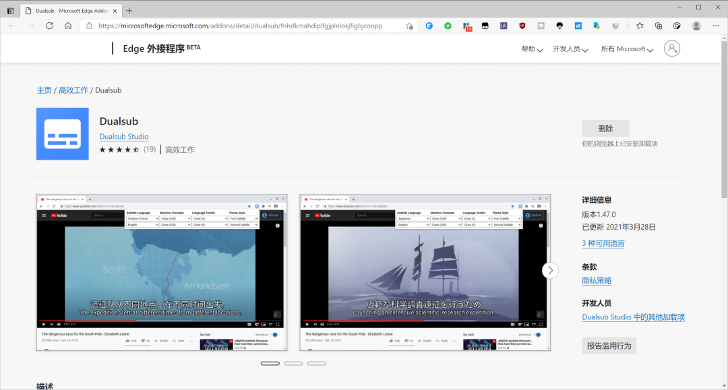Click the 版本1.47.0 text
This screenshot has height=390, width=728.
(599, 214)
